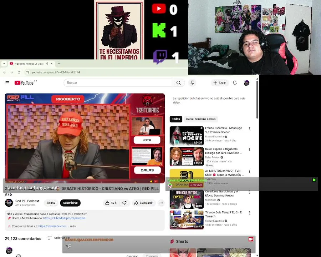Click Numinosa channel name
Screen dimensions: 321x257
[x=211, y=200]
